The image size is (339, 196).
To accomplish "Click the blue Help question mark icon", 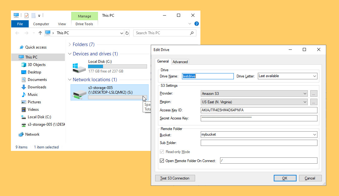I will 197,24.
